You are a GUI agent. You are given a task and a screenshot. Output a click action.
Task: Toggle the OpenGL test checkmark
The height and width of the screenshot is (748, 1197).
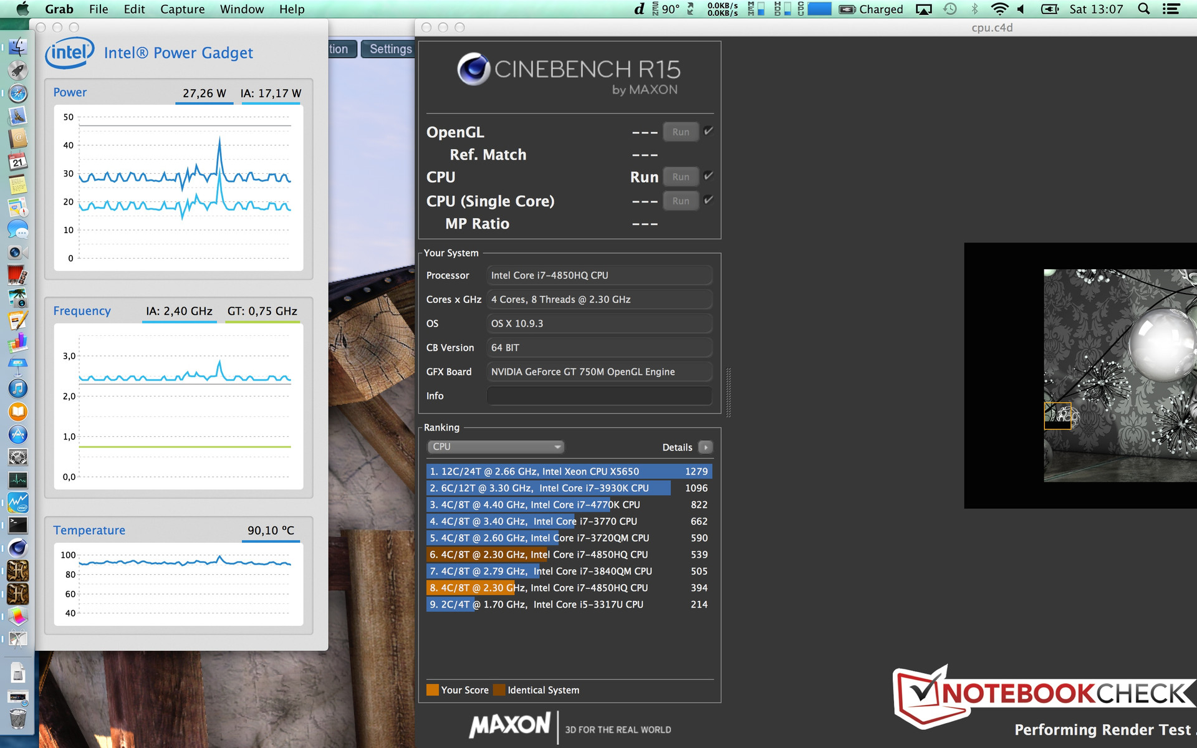tap(708, 131)
